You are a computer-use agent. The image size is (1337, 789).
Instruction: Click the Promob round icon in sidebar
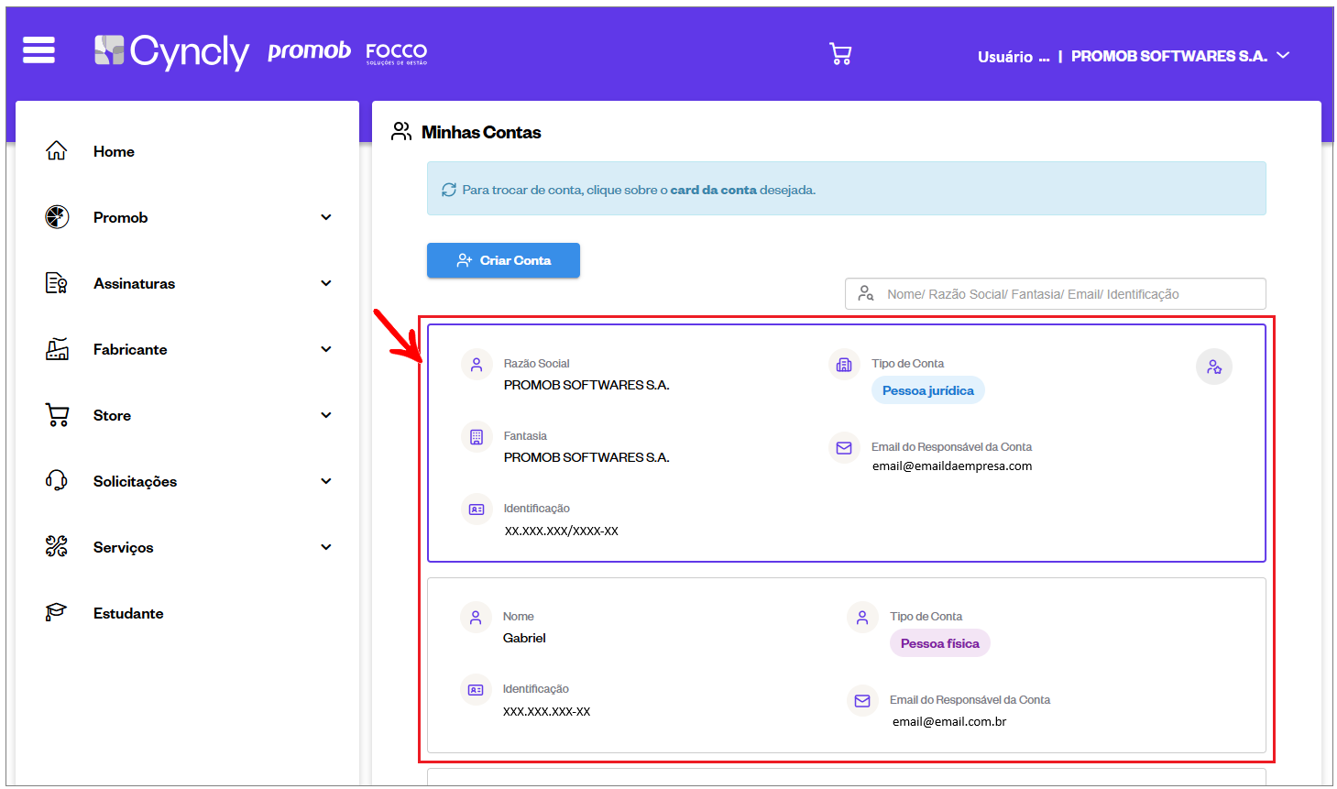[x=57, y=217]
